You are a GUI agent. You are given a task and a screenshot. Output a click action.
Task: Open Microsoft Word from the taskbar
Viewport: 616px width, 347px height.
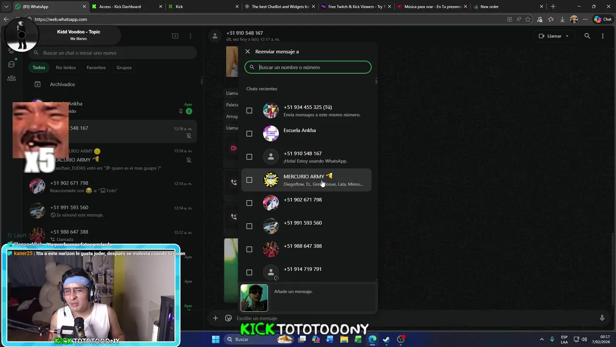330,339
